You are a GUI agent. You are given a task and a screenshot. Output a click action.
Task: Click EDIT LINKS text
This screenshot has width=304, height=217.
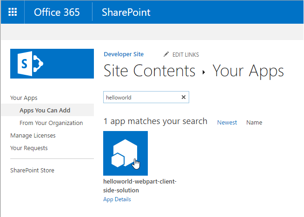185,55
